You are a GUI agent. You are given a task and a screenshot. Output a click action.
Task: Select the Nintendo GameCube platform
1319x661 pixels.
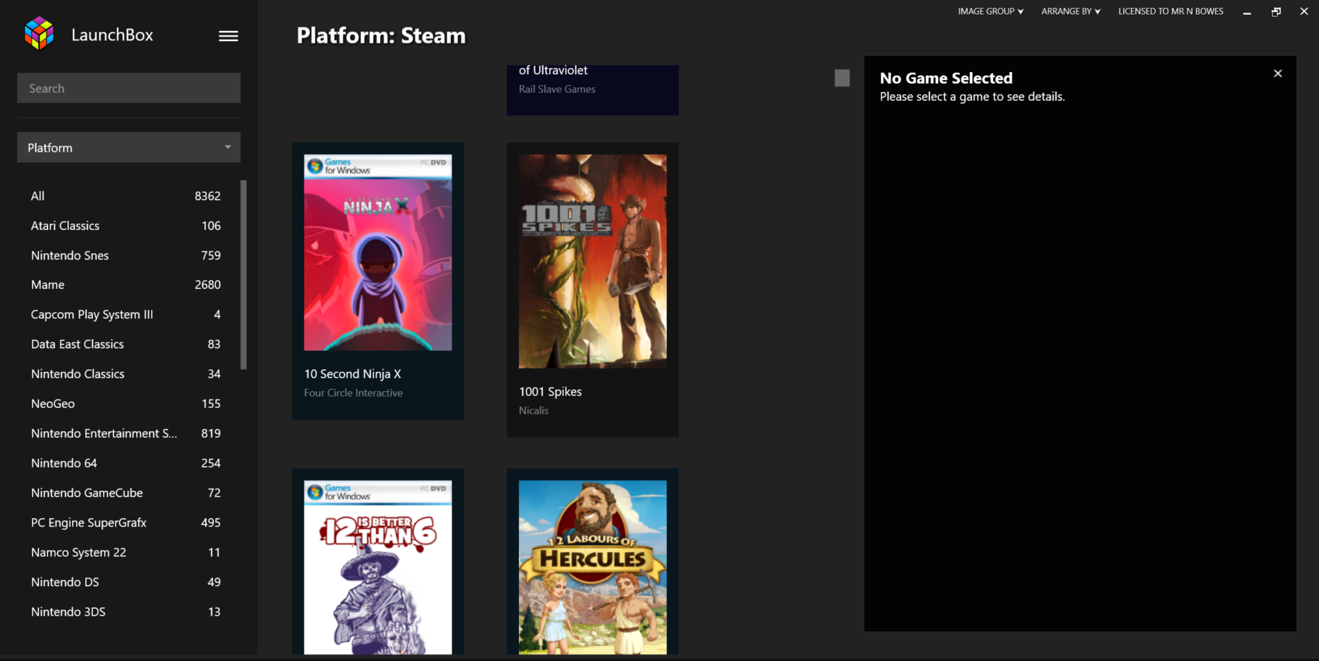126,493
